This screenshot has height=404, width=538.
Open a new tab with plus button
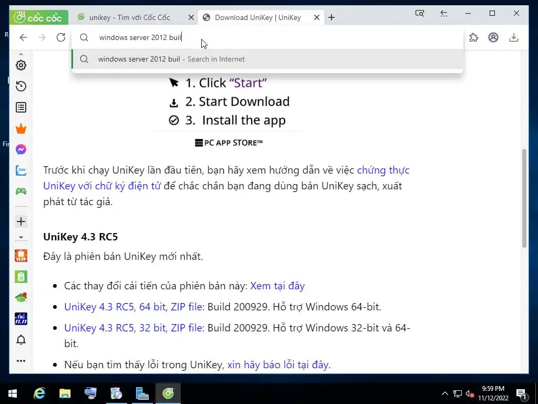tap(332, 17)
